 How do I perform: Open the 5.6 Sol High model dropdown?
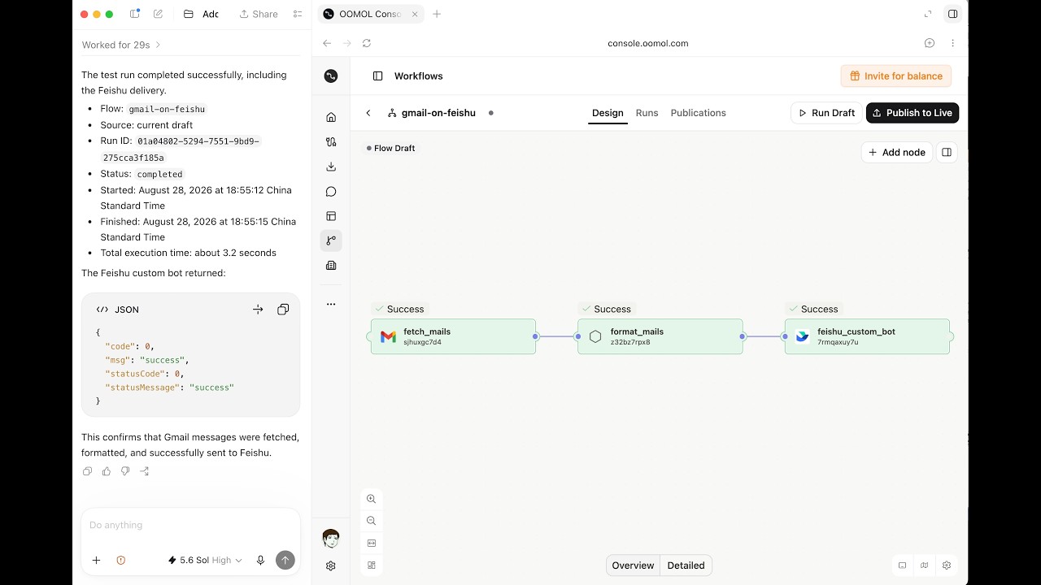click(205, 560)
